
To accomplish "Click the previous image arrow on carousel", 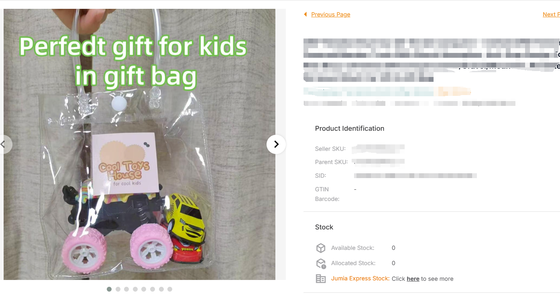I will click(x=4, y=144).
